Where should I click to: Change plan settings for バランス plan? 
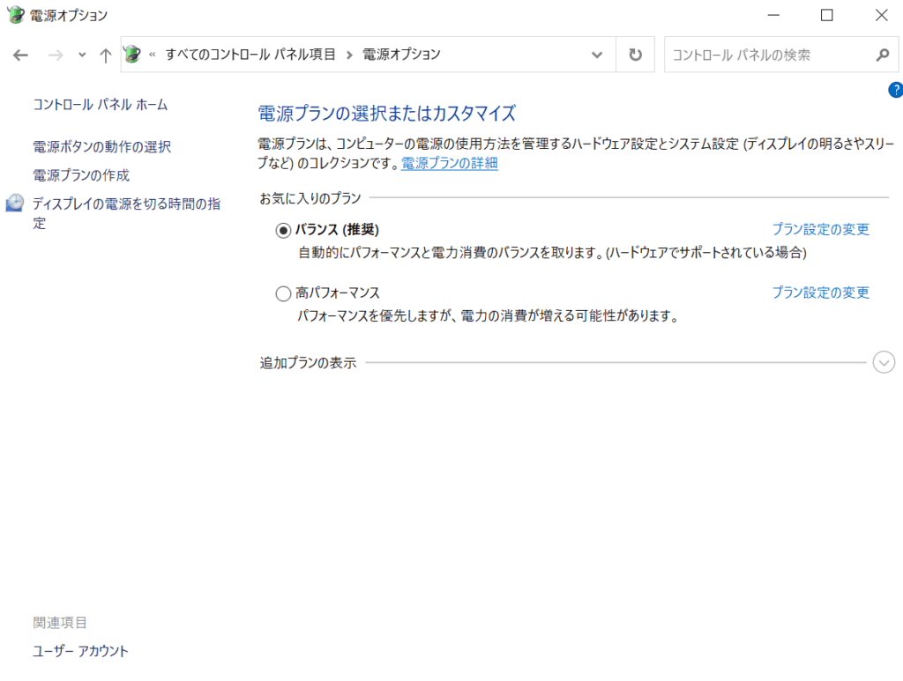(x=820, y=229)
